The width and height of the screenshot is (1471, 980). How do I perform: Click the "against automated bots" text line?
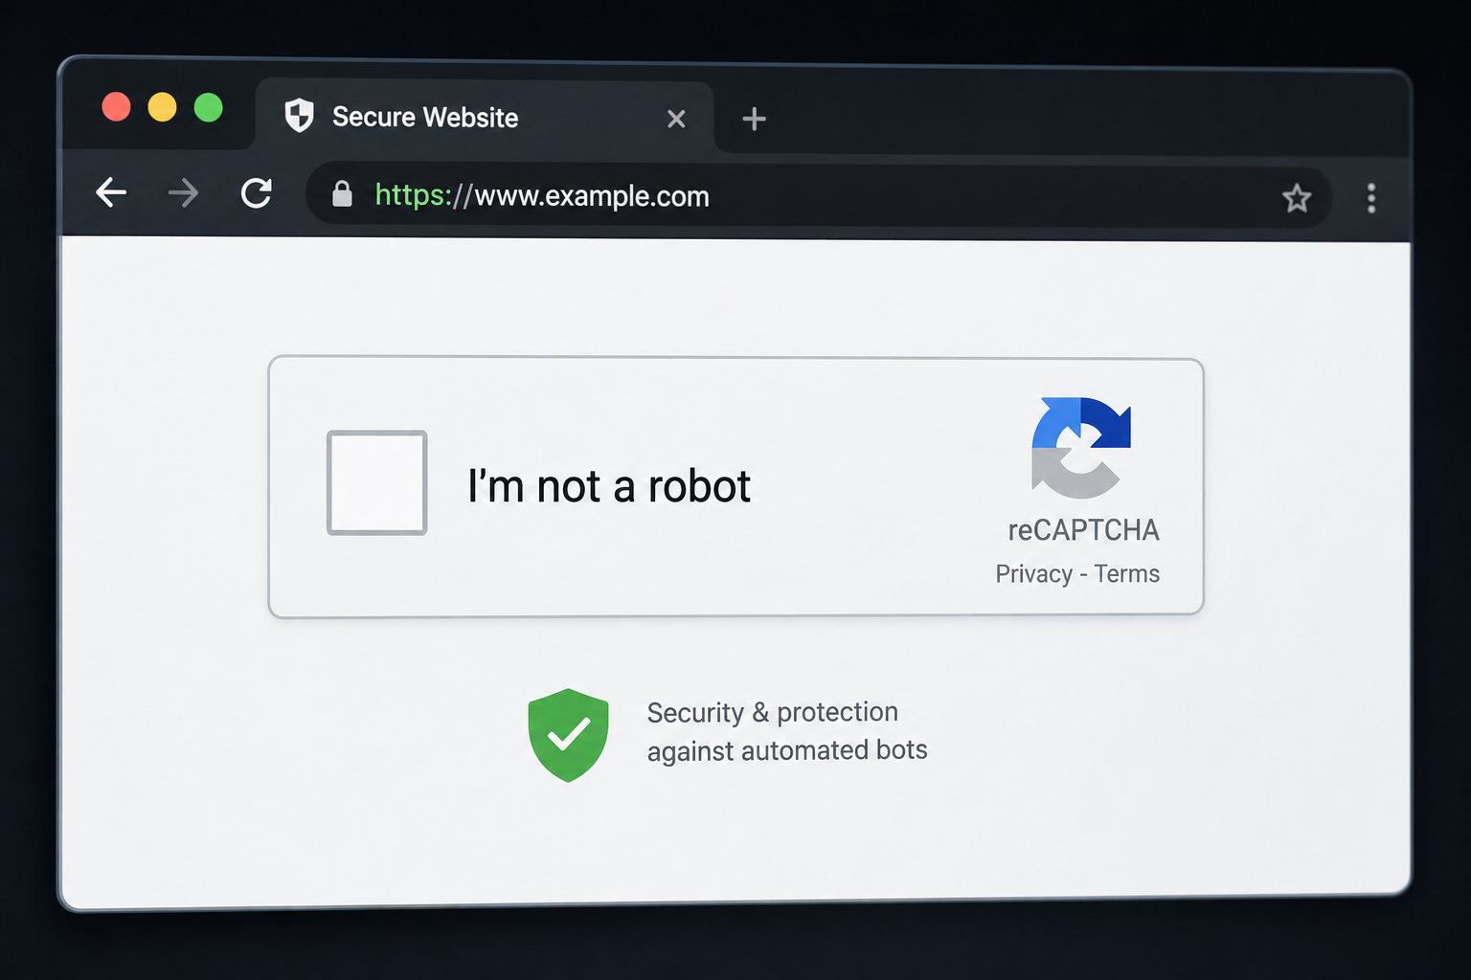click(787, 750)
